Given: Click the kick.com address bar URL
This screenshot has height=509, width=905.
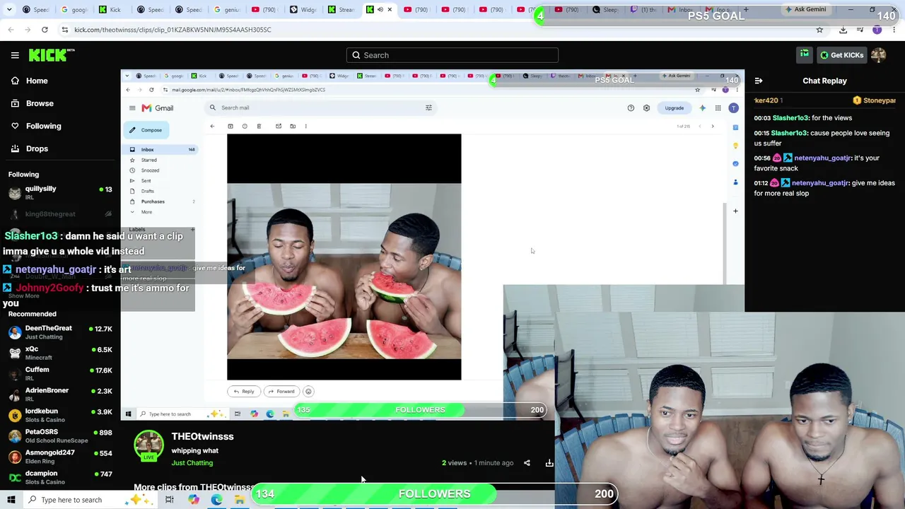Looking at the screenshot, I should coord(173,30).
